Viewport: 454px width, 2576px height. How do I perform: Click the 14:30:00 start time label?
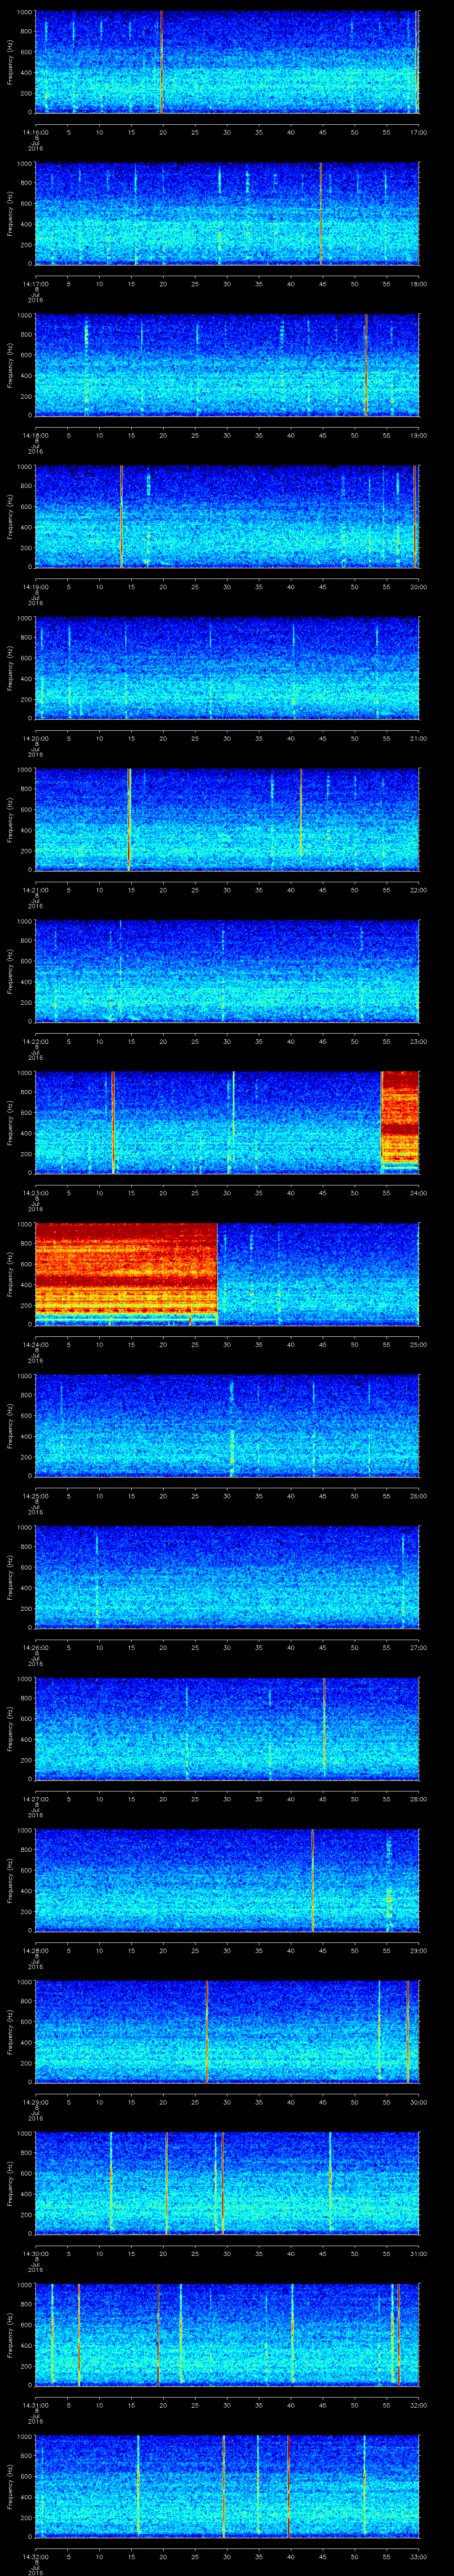[x=36, y=2254]
